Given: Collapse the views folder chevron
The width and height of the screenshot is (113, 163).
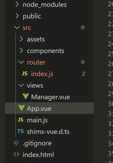Looking at the screenshot, I should tap(21, 85).
